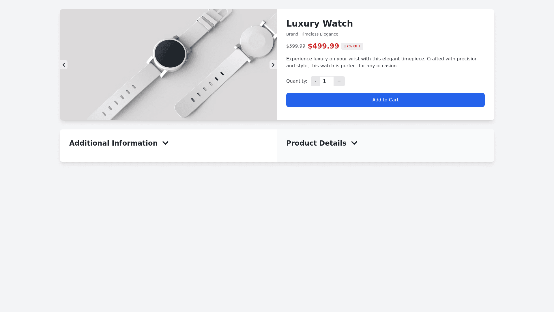Click the Luxury Watch product title

click(319, 24)
